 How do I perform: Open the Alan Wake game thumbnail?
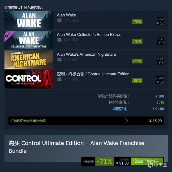tap(29, 20)
